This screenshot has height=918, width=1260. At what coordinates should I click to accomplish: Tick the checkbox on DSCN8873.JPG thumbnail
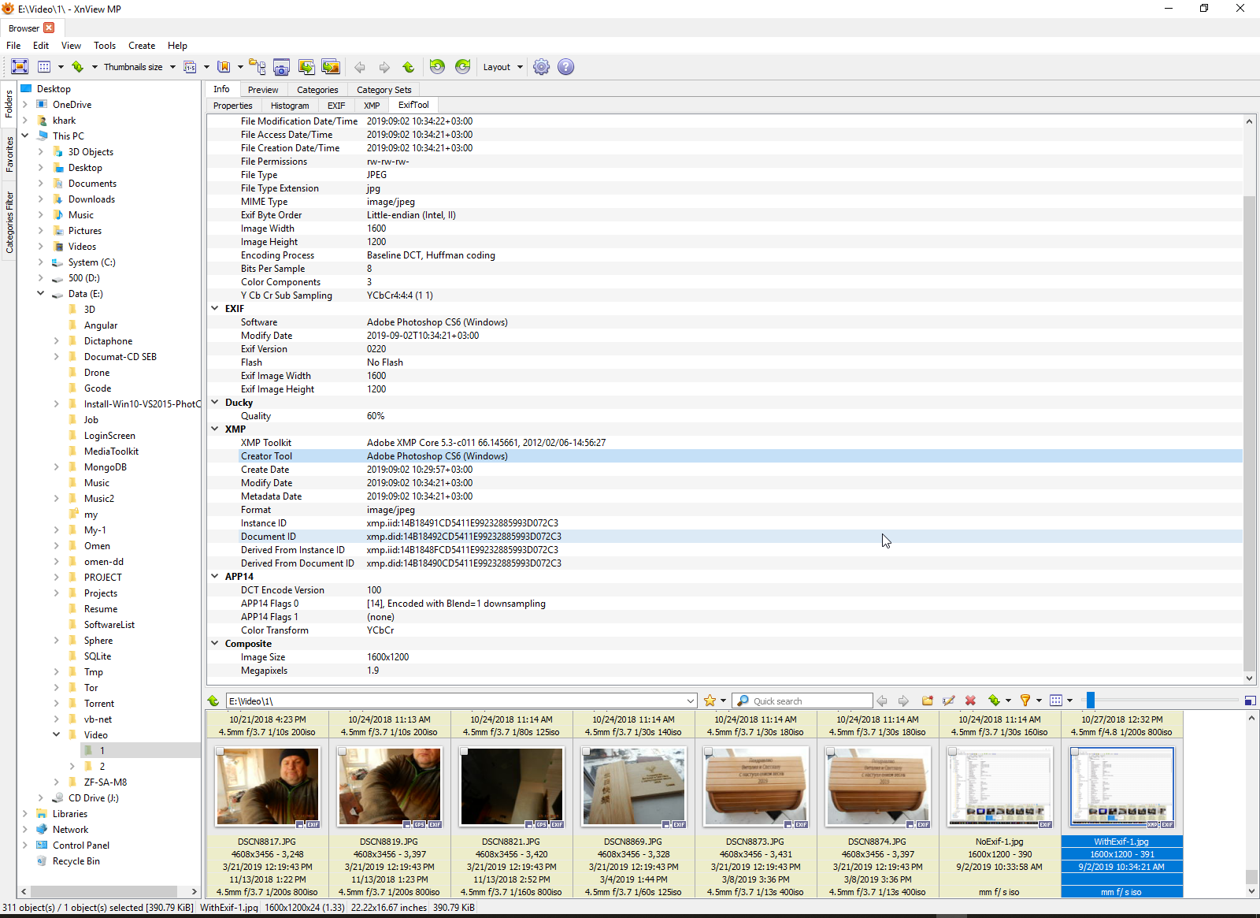pyautogui.click(x=709, y=752)
